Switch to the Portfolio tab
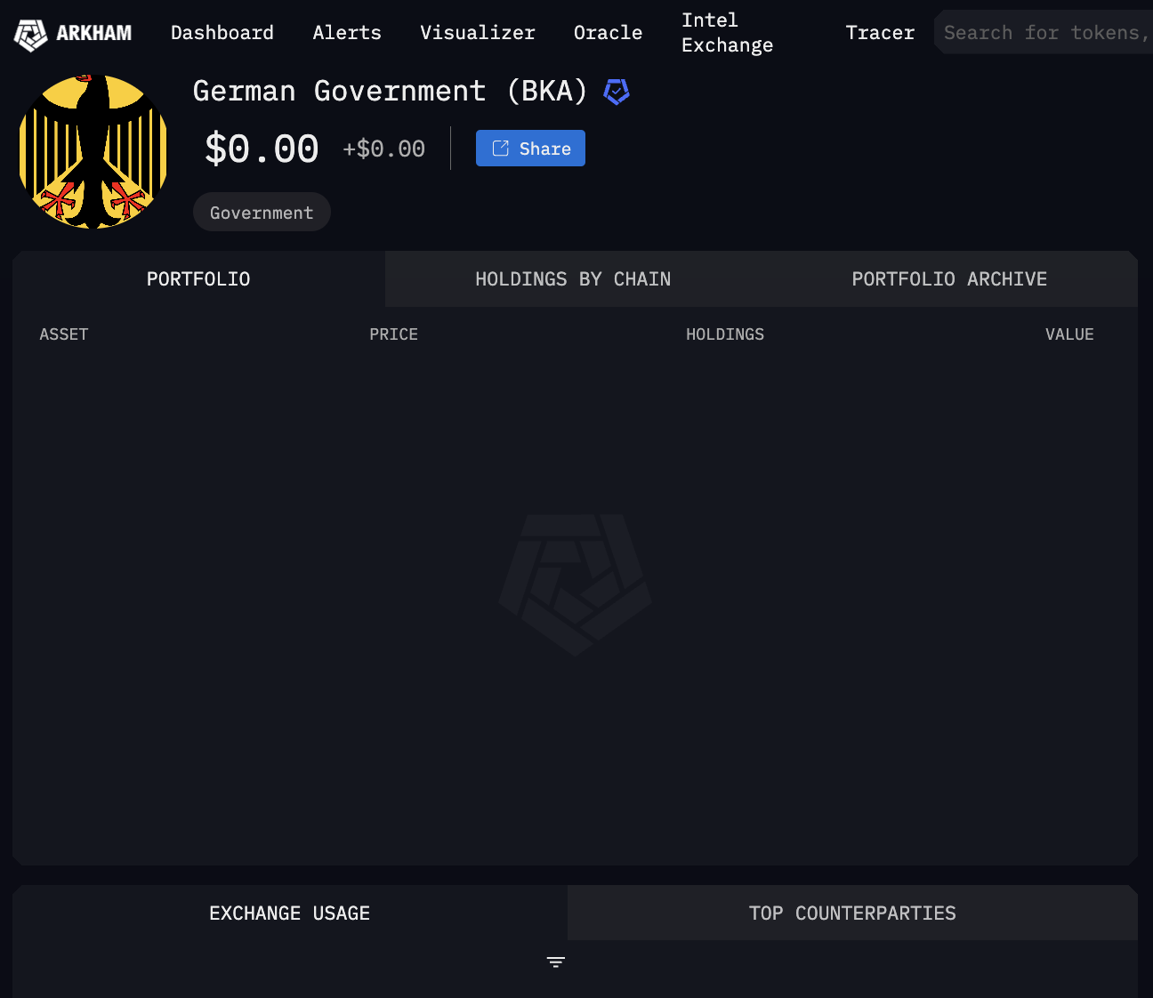Screen dimensions: 1153x998 tap(198, 279)
